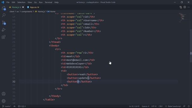Open the Run and Debug view

[4, 30]
